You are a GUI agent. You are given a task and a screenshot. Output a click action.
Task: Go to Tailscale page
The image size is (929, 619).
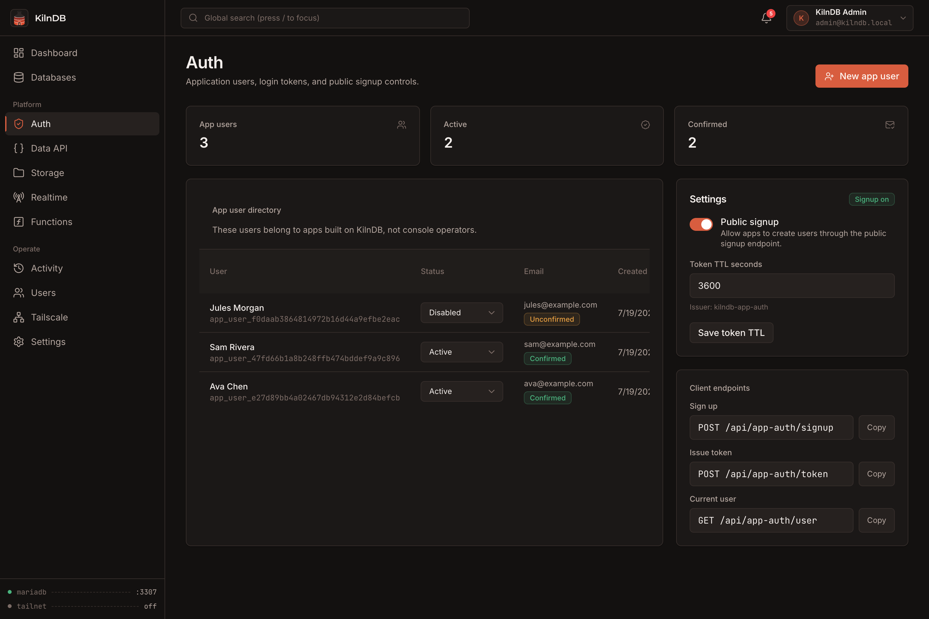82,317
